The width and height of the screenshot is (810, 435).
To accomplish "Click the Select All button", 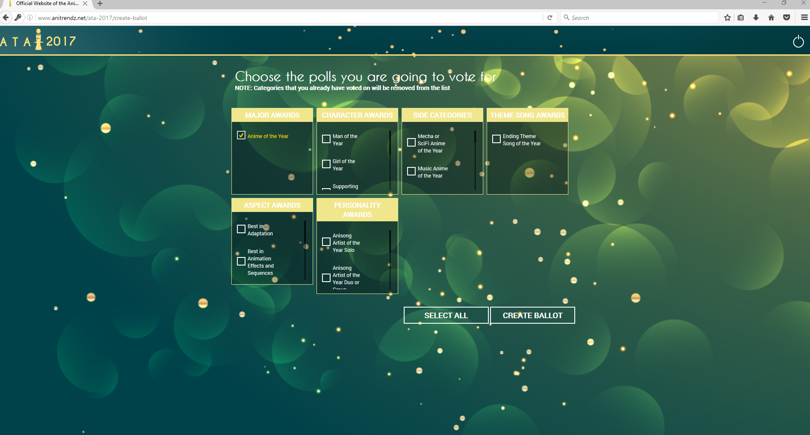I will coord(446,315).
